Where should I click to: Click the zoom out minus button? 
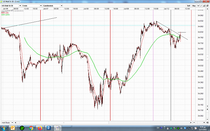click(194, 123)
